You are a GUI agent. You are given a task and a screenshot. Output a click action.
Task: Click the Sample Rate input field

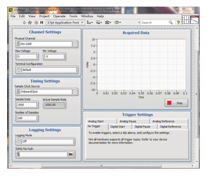coord(27,105)
